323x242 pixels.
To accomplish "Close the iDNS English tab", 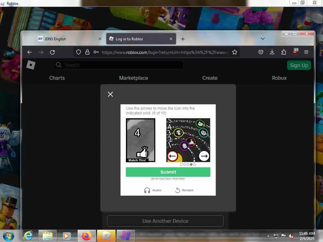I will click(x=100, y=39).
